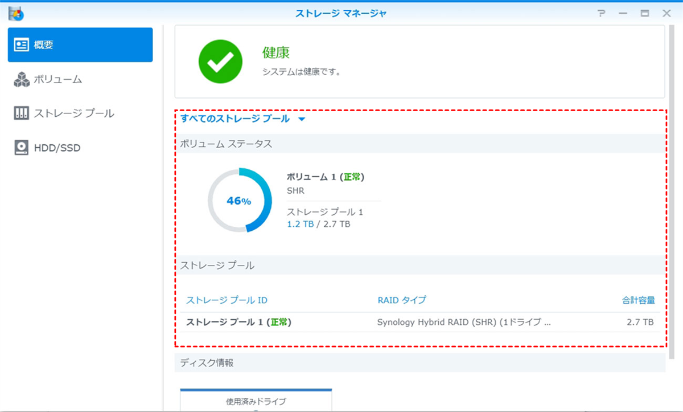683x412 pixels.
Task: Click the HDD/SSD drive icon
Action: [22, 148]
